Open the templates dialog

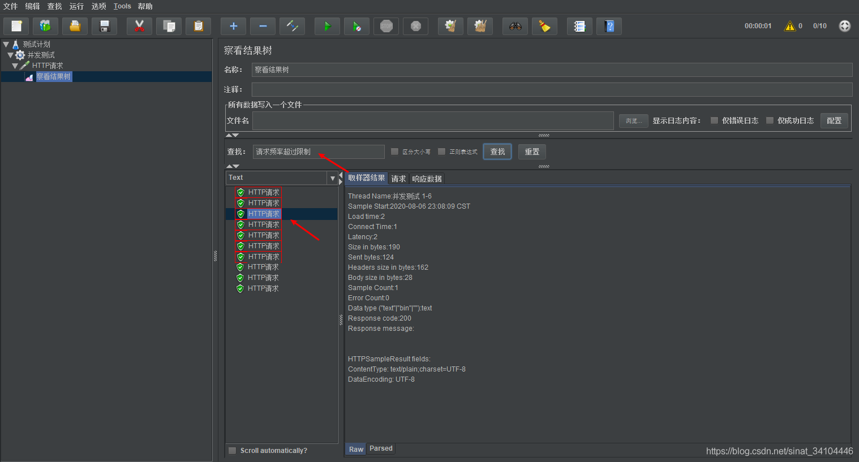coord(45,25)
